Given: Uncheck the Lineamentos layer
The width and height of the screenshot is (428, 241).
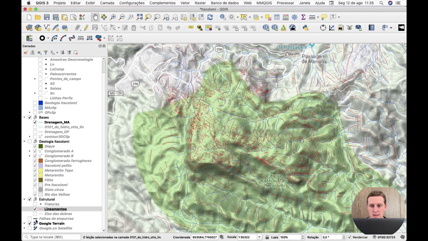Looking at the screenshot, I should 35,209.
